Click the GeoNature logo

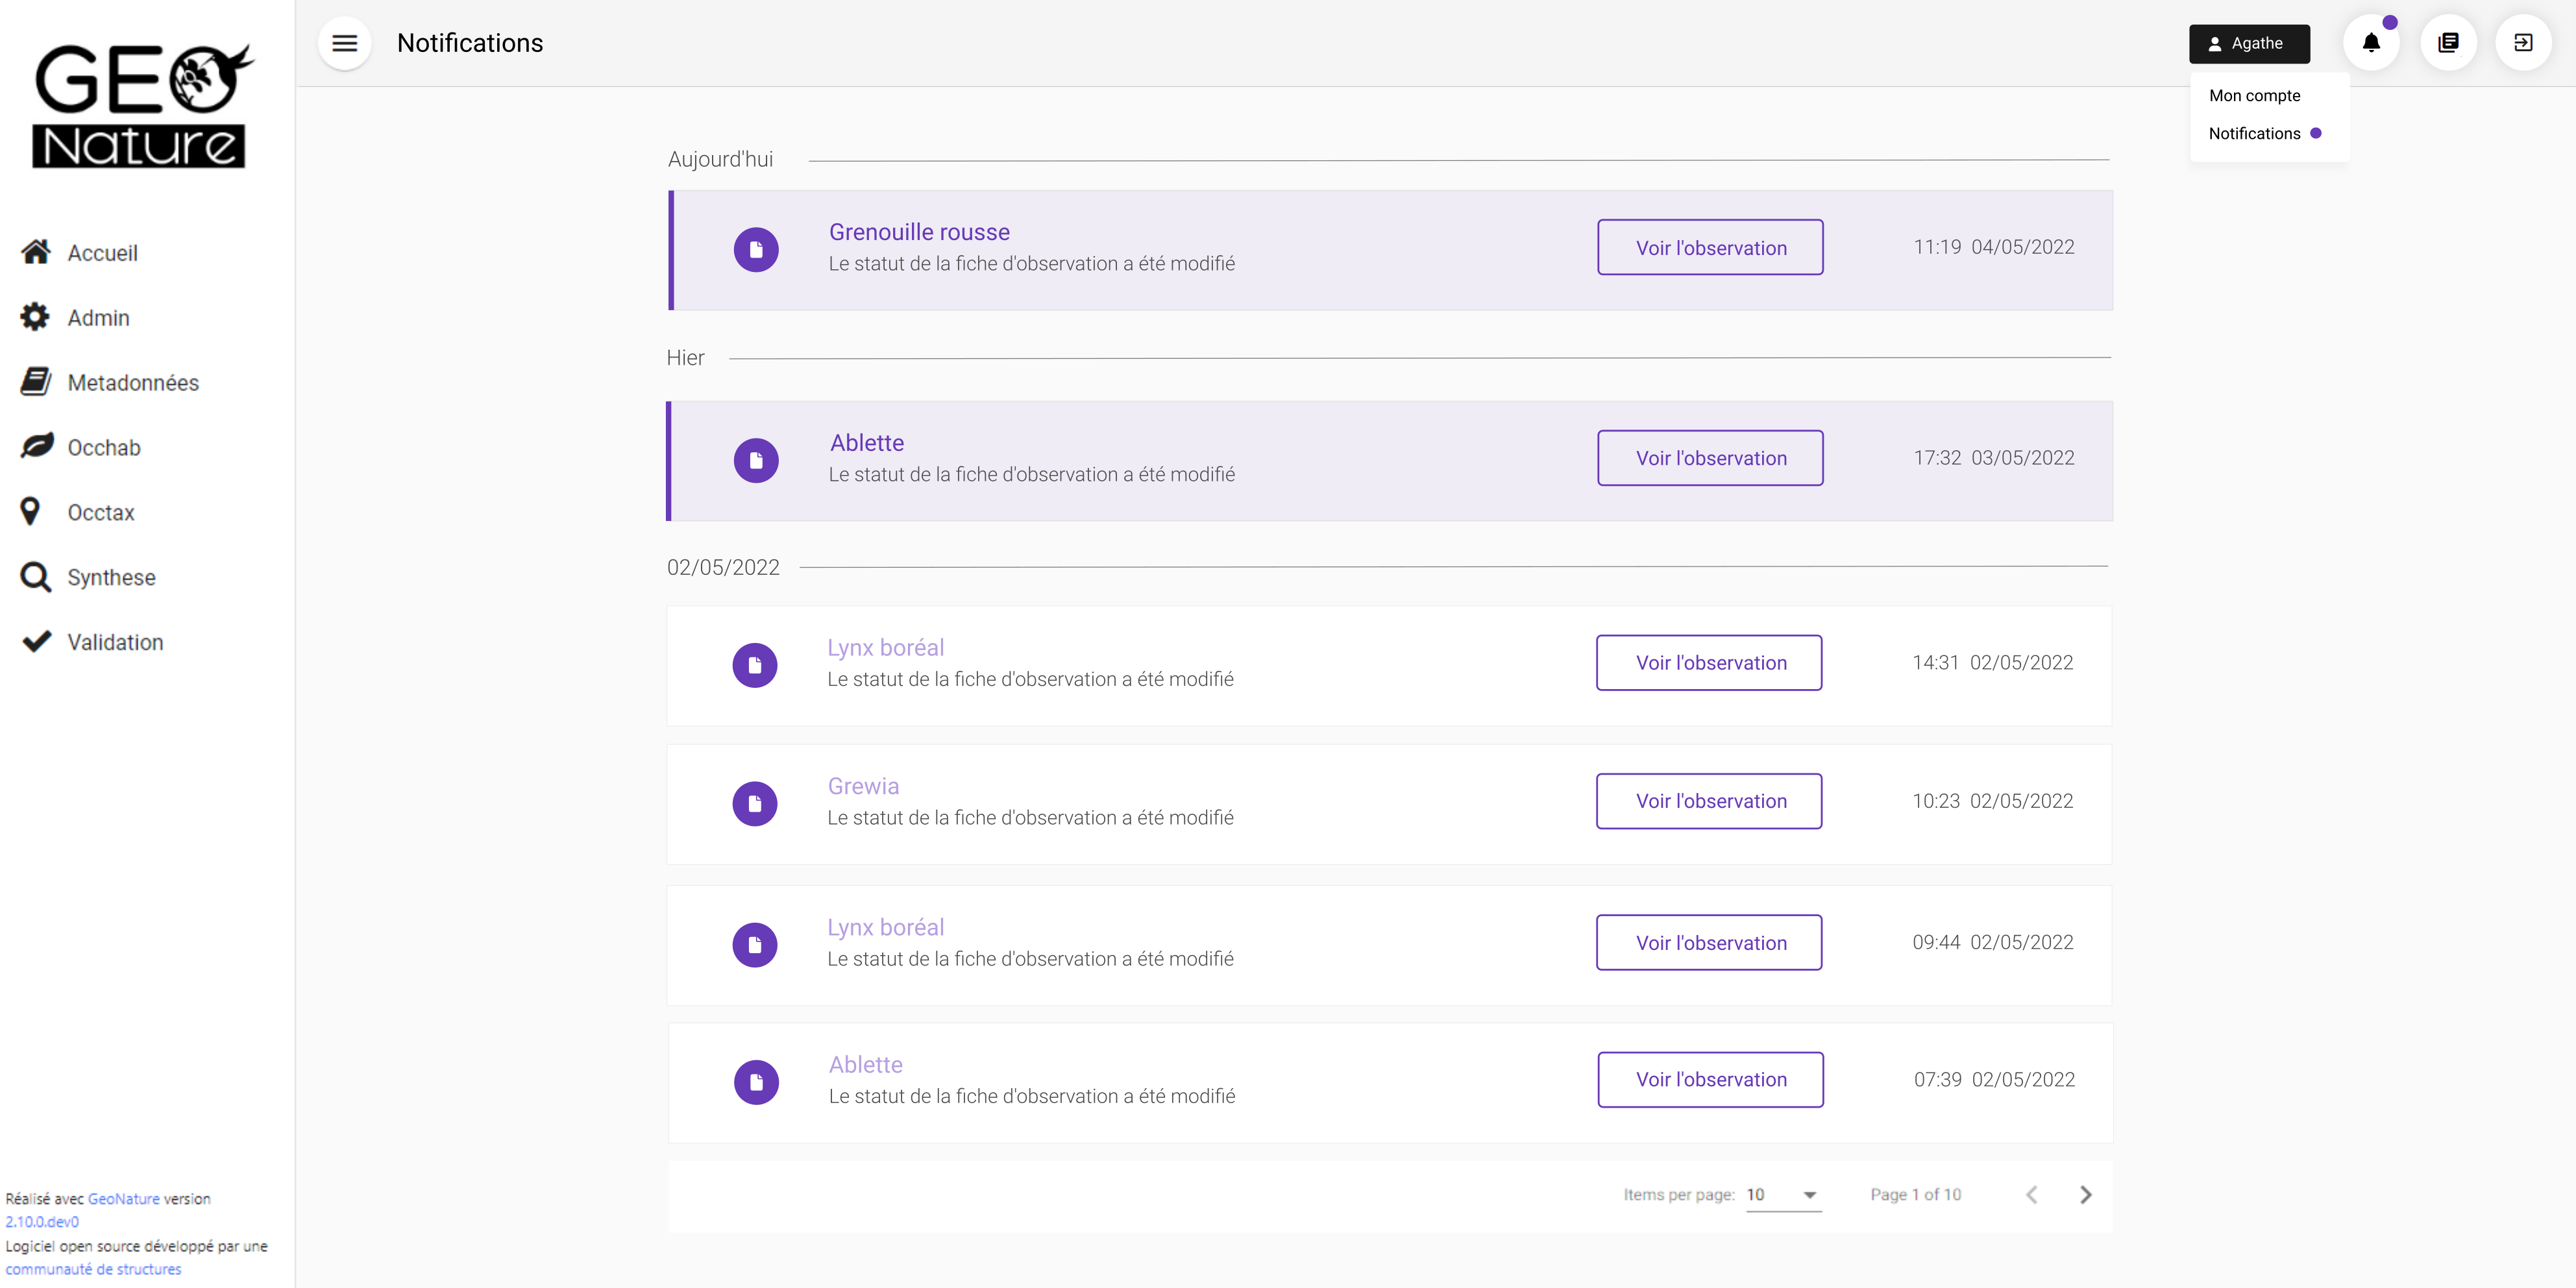tap(140, 106)
